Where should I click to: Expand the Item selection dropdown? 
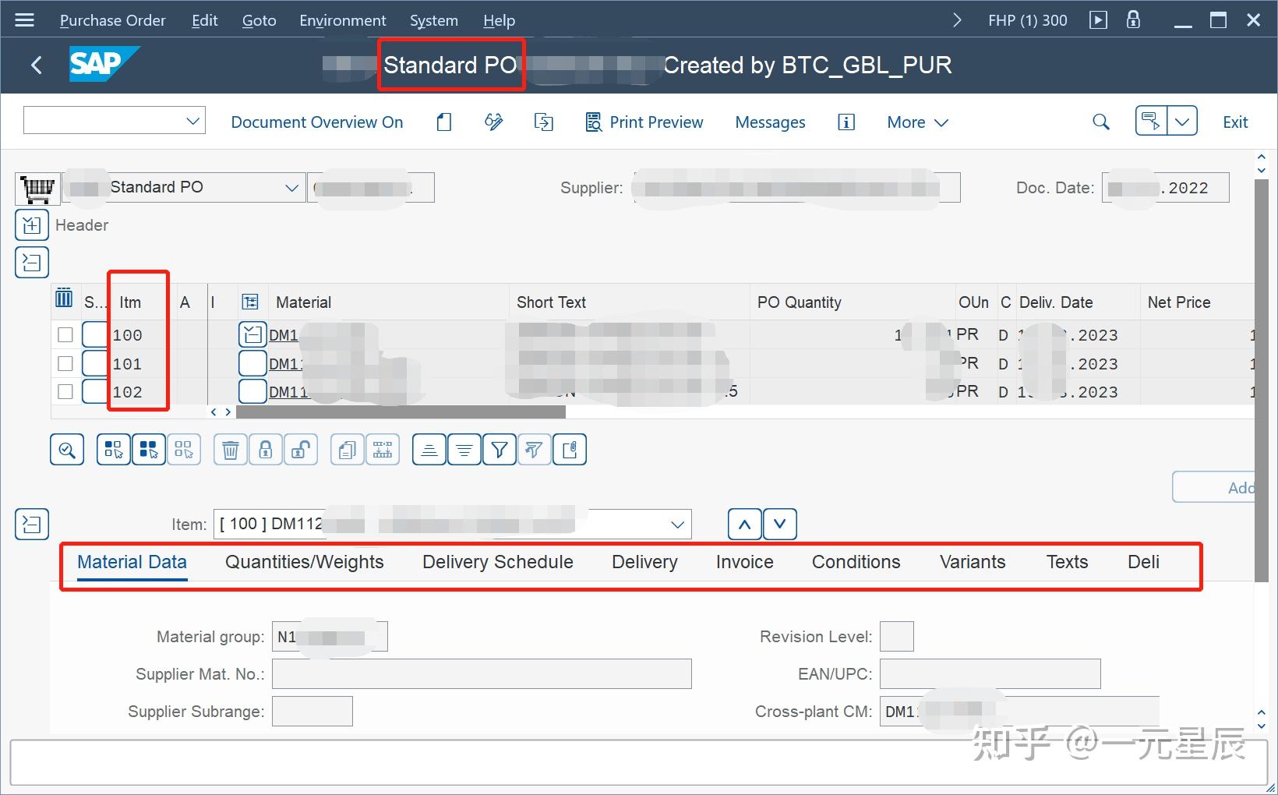pyautogui.click(x=676, y=524)
